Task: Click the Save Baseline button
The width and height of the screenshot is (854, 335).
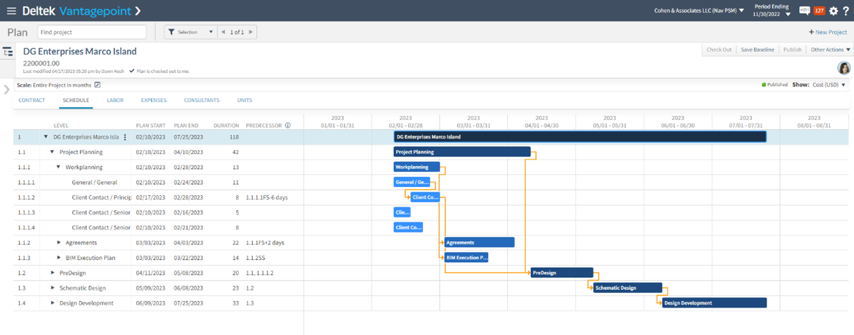Action: 757,50
